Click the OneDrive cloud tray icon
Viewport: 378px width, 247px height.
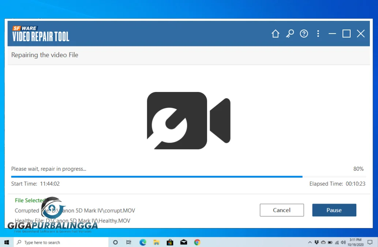(x=323, y=242)
